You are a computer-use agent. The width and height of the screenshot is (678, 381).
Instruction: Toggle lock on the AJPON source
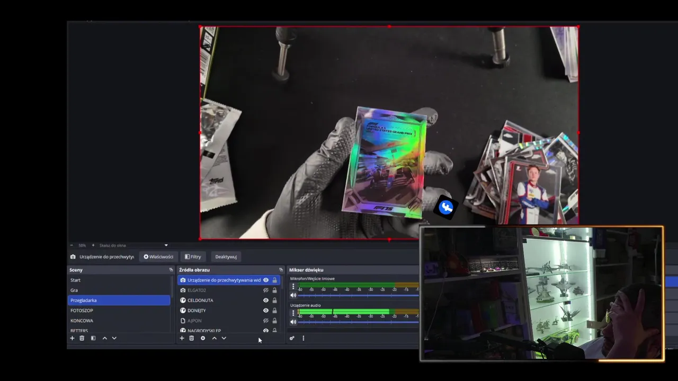coord(274,320)
